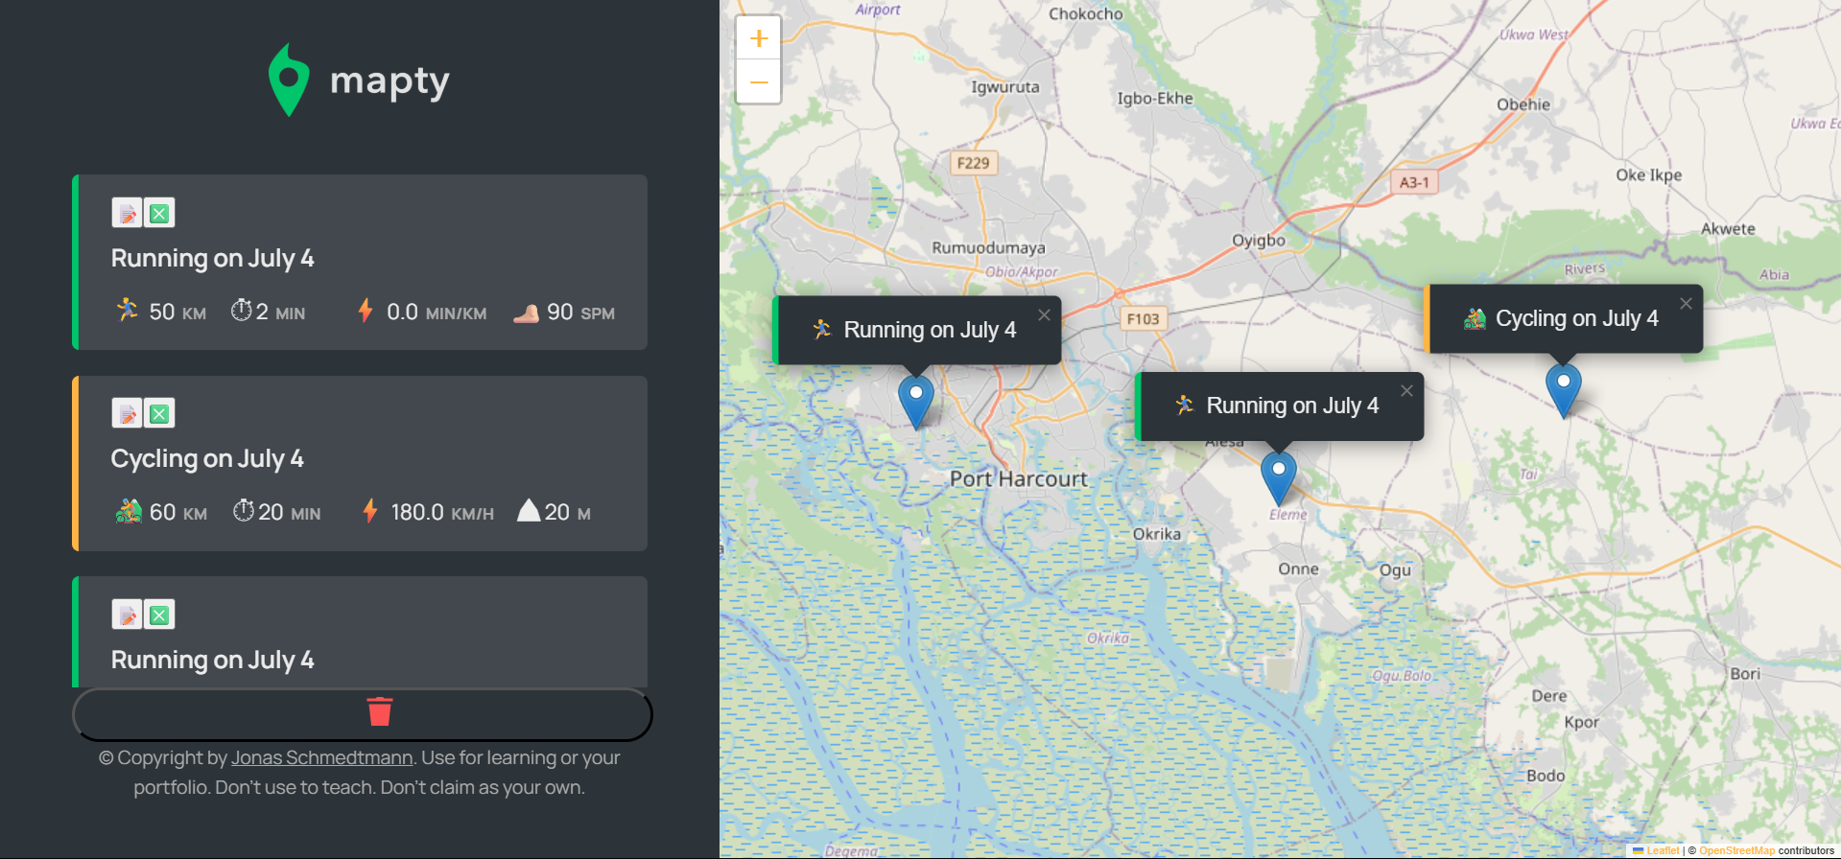Click the cyclist emoji beside 60 KM
This screenshot has height=859, width=1841.
point(129,511)
